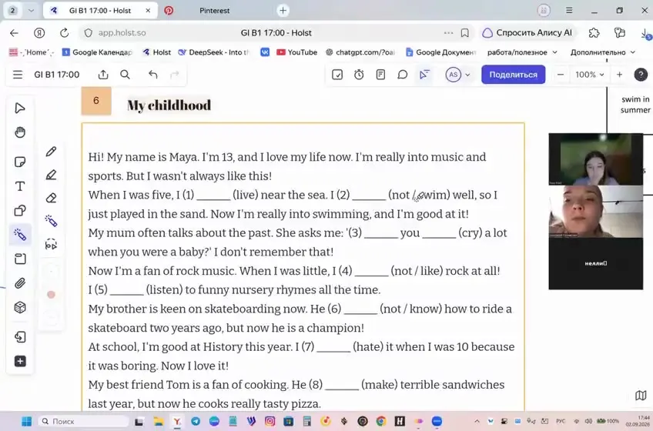The height and width of the screenshot is (431, 653).
Task: Select the GI B1 17:00 - Holst tab
Action: (100, 11)
